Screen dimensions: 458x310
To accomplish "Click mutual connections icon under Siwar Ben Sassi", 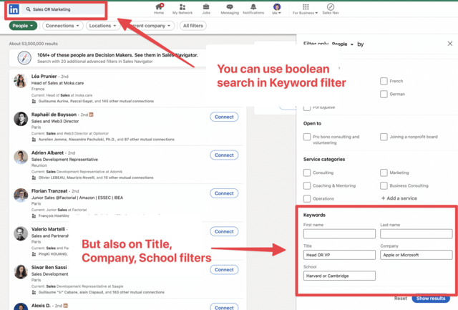I will coord(34,292).
